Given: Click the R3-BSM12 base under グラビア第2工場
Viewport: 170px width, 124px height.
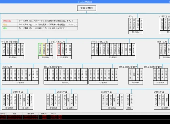Looking at the screenshot, I should (113, 58).
